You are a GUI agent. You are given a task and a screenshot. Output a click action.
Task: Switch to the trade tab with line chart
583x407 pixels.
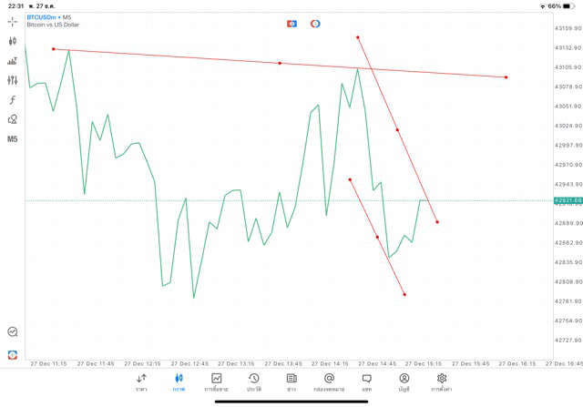click(216, 382)
